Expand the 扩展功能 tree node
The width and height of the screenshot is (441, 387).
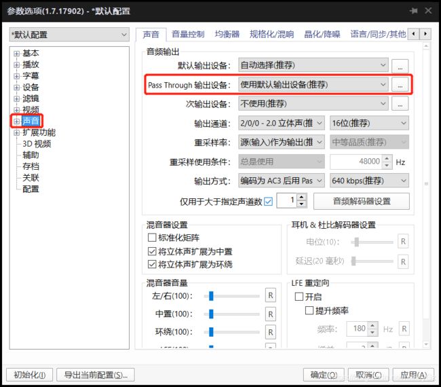coord(16,132)
